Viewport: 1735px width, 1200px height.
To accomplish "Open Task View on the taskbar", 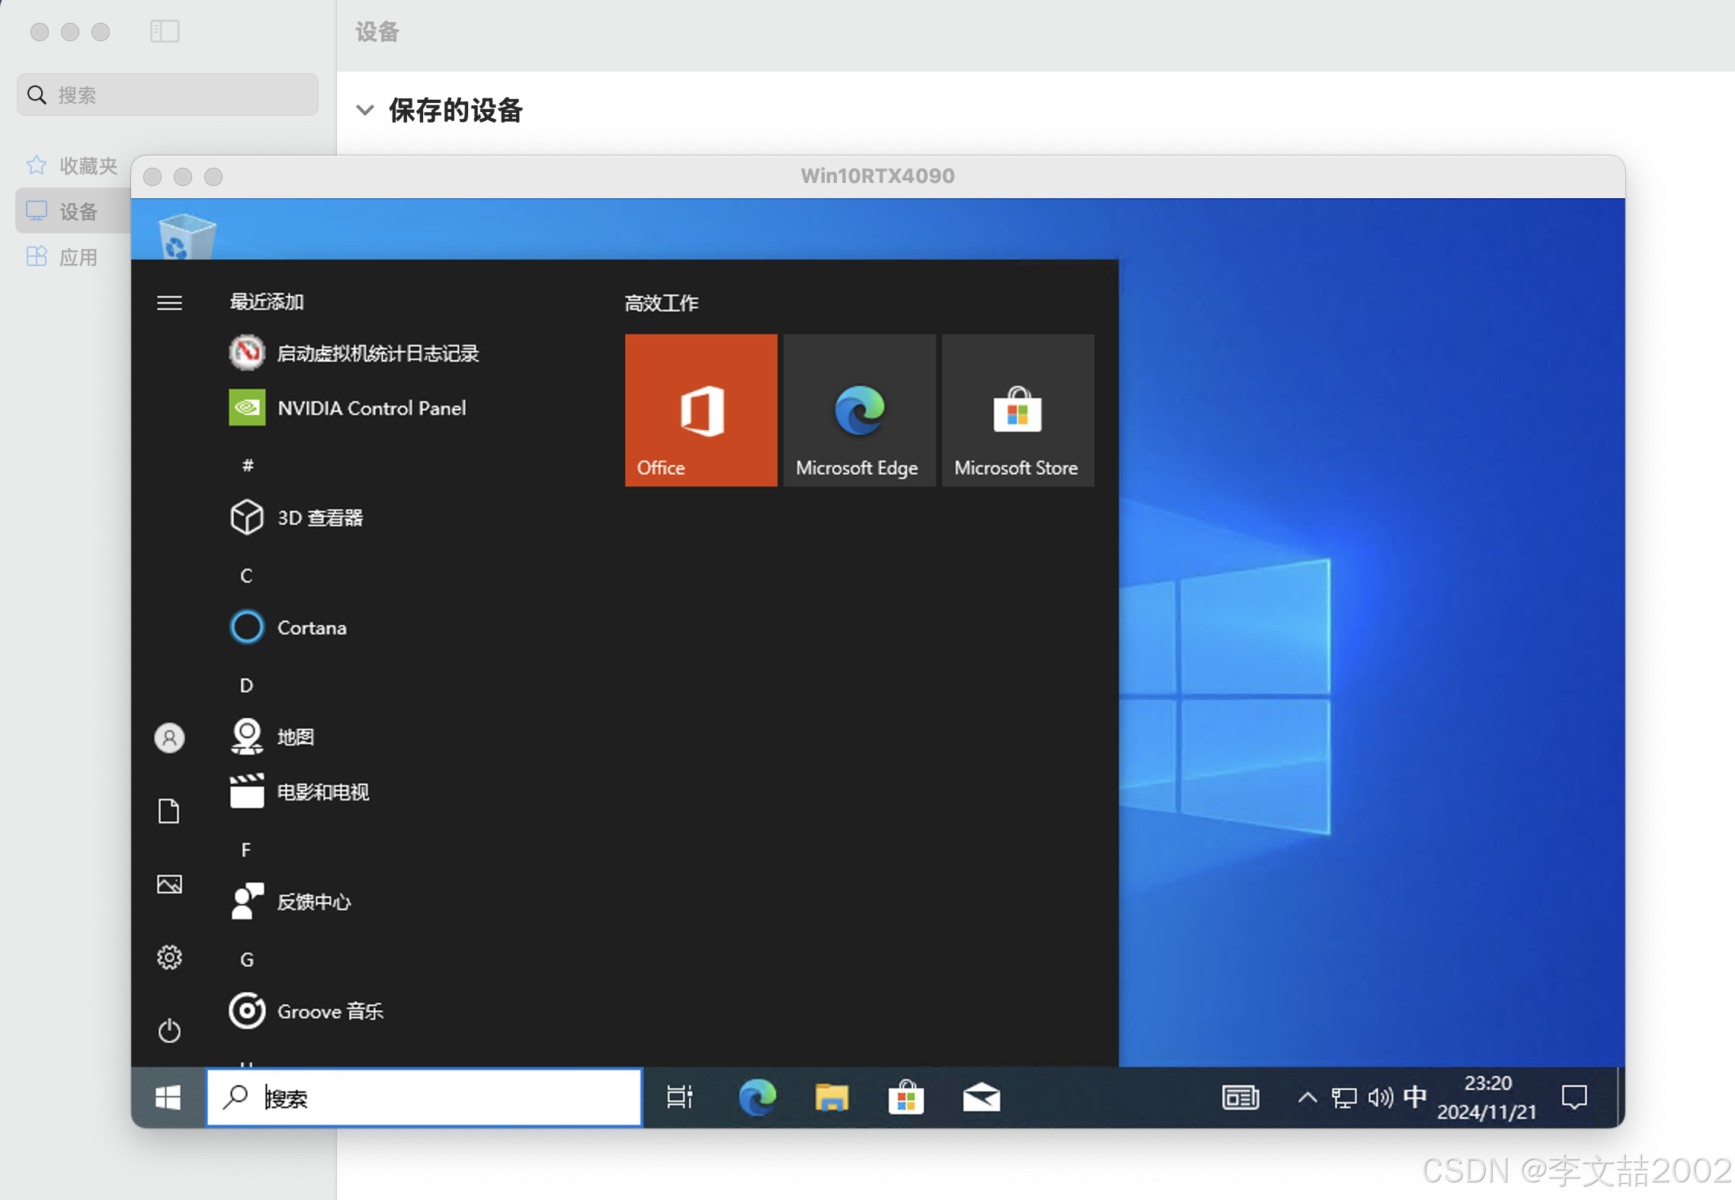I will pos(678,1098).
